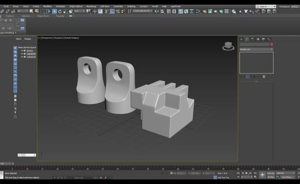The height and width of the screenshot is (184, 300).
Task: Open the Customize menu
Action: (118, 6)
